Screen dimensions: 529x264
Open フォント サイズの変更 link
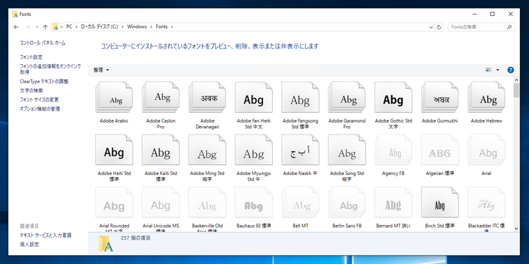coord(39,100)
